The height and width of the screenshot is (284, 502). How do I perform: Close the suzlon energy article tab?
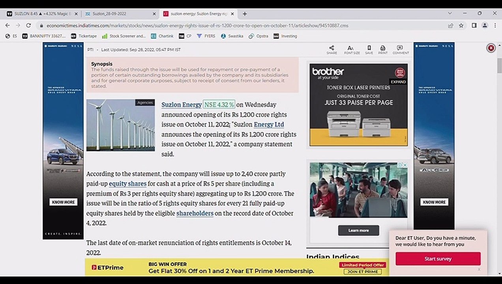(232, 14)
